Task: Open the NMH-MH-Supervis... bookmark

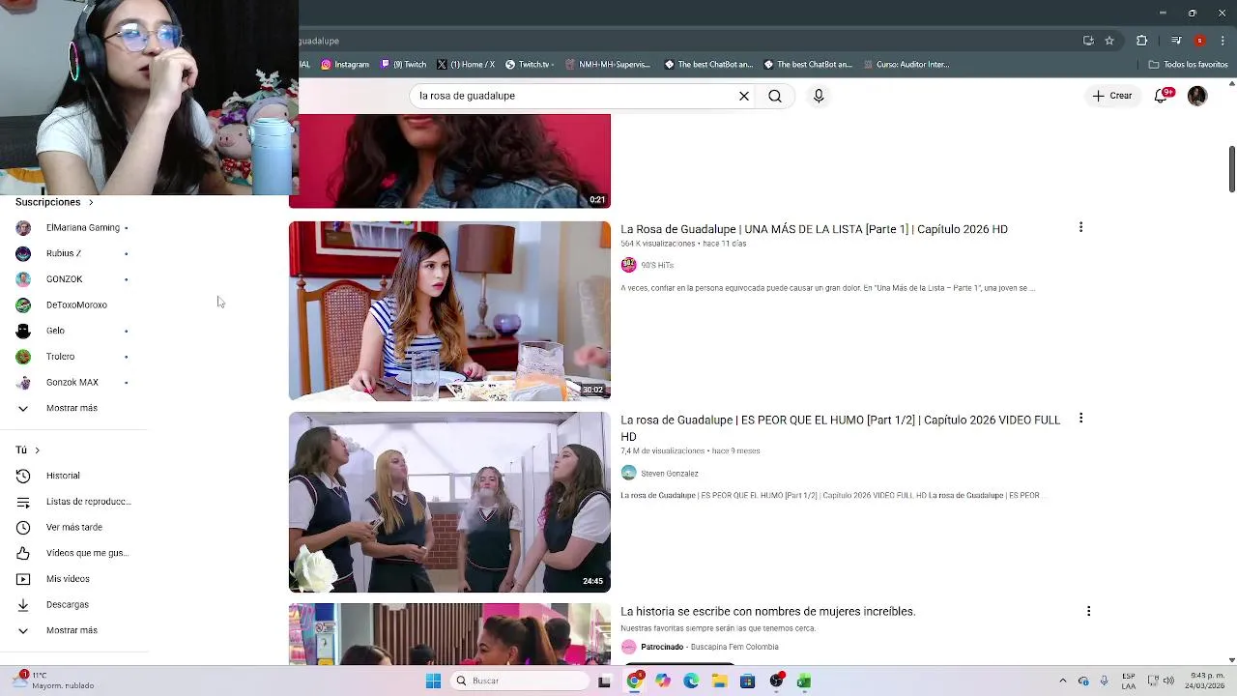Action: click(x=608, y=65)
